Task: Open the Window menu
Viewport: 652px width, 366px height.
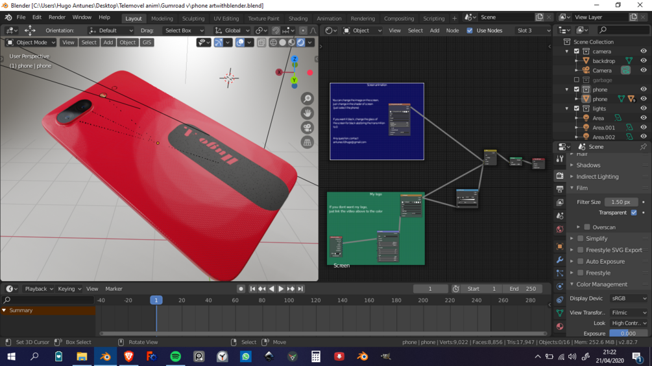Action: click(x=82, y=17)
